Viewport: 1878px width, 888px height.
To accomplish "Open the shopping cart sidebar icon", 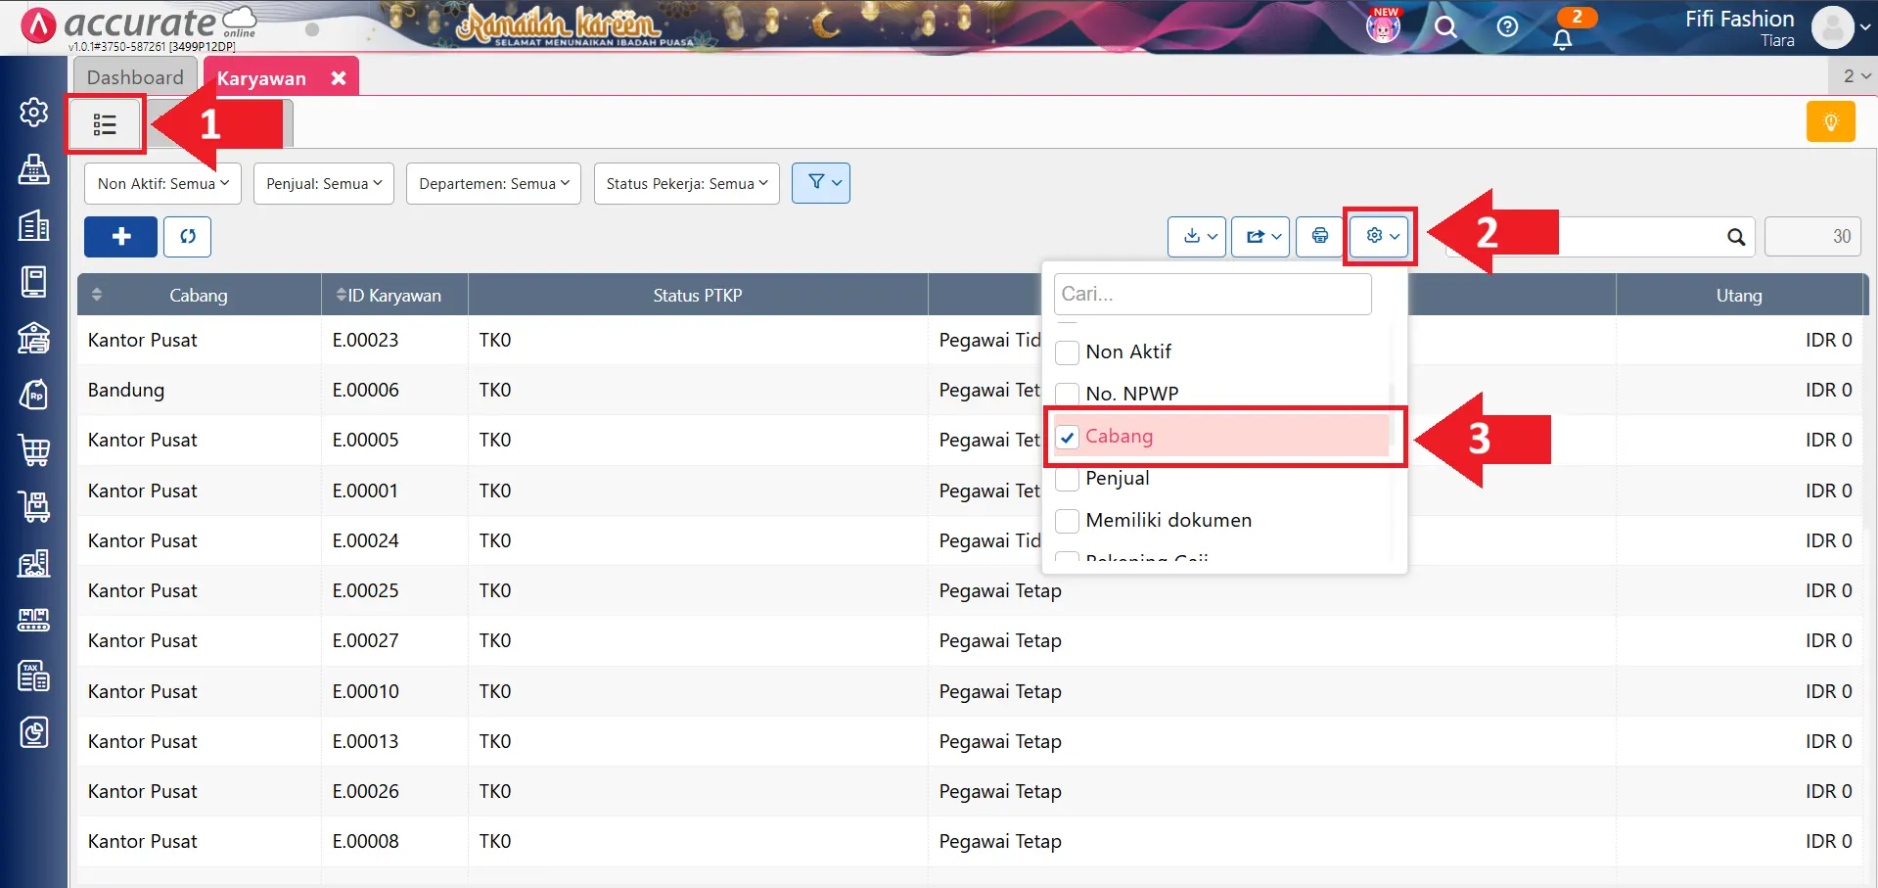I will (34, 450).
